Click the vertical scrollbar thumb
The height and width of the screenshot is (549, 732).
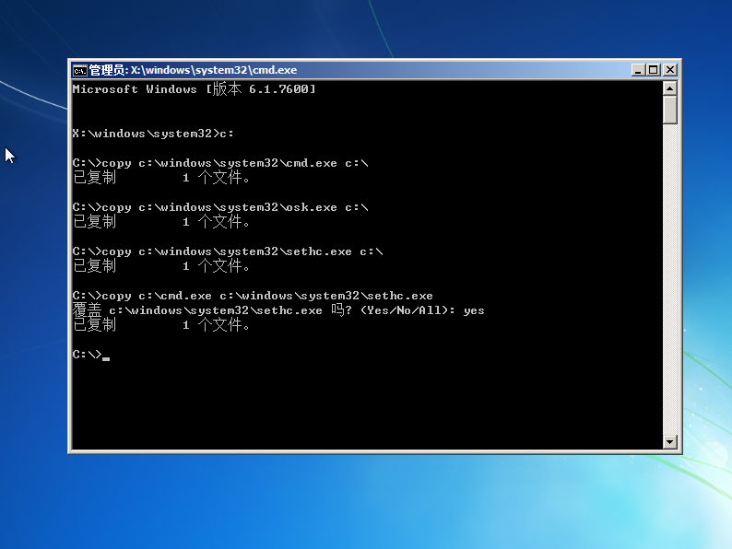(x=670, y=110)
